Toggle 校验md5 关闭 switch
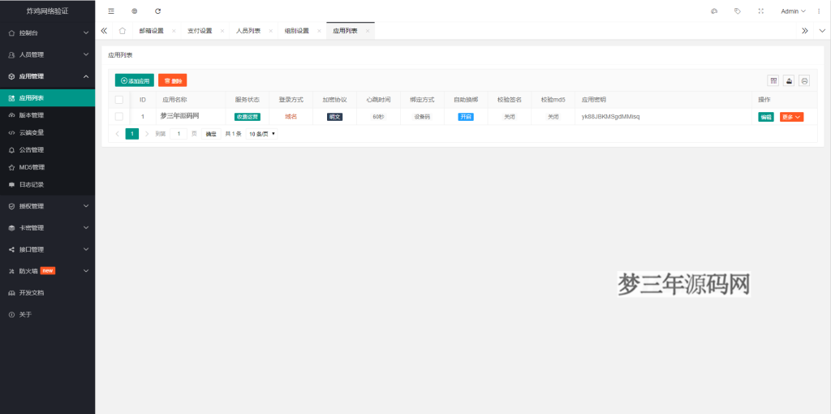Viewport: 831px width, 414px height. click(x=553, y=117)
